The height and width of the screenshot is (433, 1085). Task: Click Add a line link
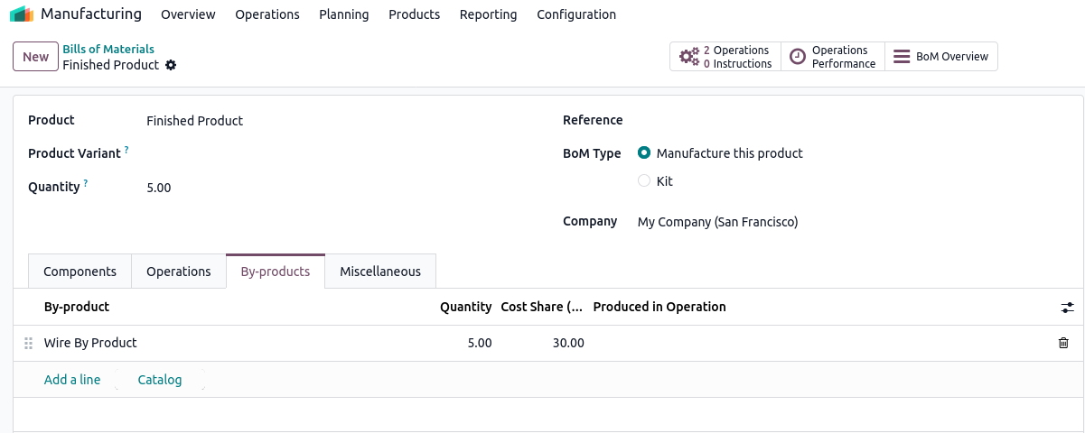pos(72,380)
